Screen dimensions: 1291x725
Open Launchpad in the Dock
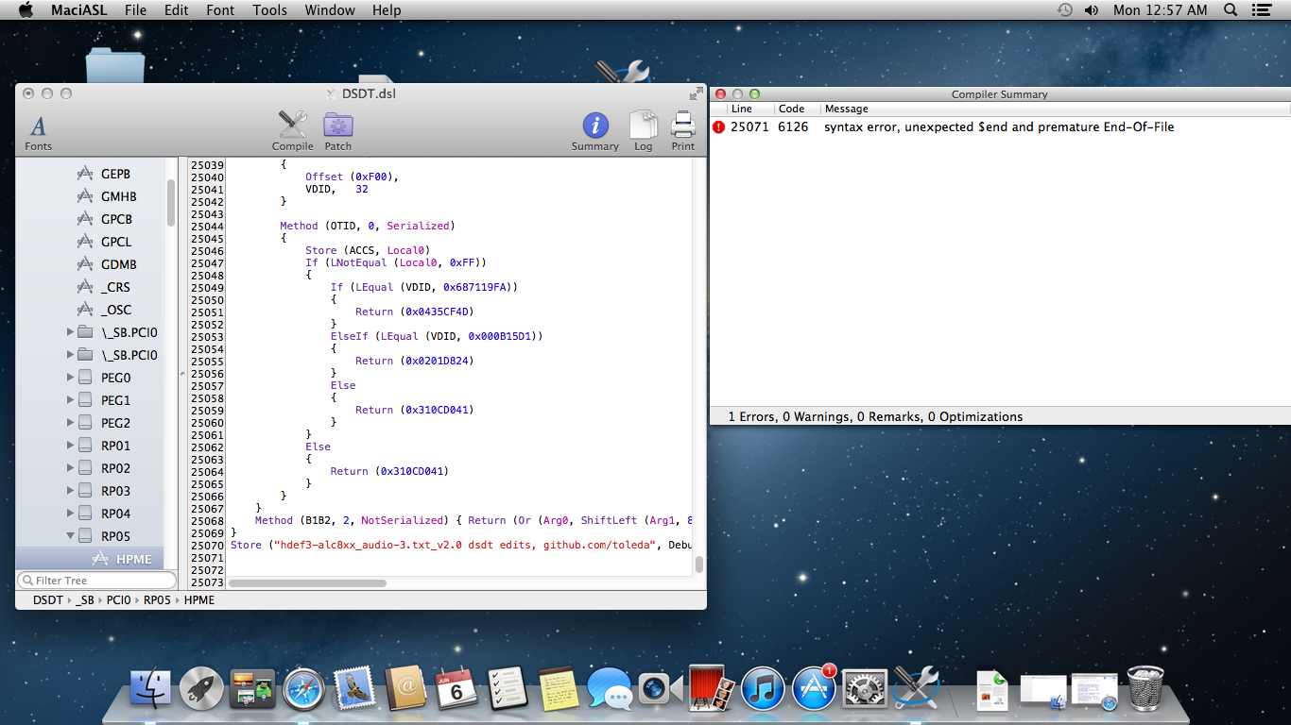[201, 689]
